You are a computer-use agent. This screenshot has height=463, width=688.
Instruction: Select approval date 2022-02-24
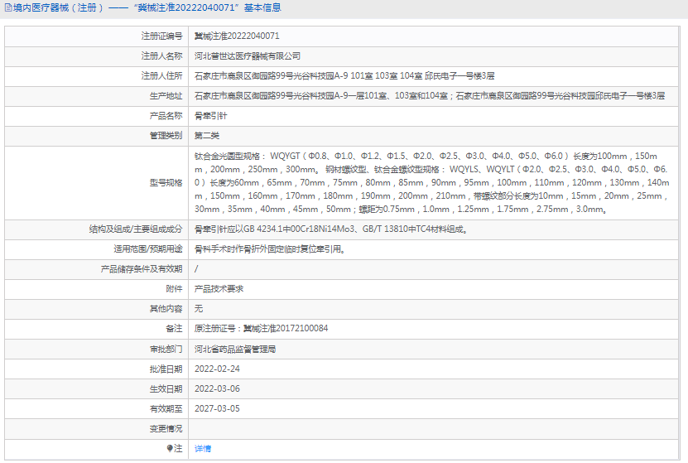click(217, 369)
